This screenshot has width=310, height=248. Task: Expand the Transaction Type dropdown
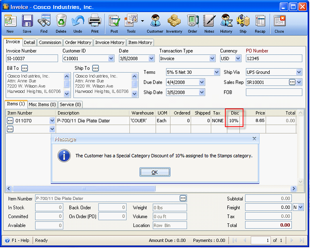coord(212,59)
